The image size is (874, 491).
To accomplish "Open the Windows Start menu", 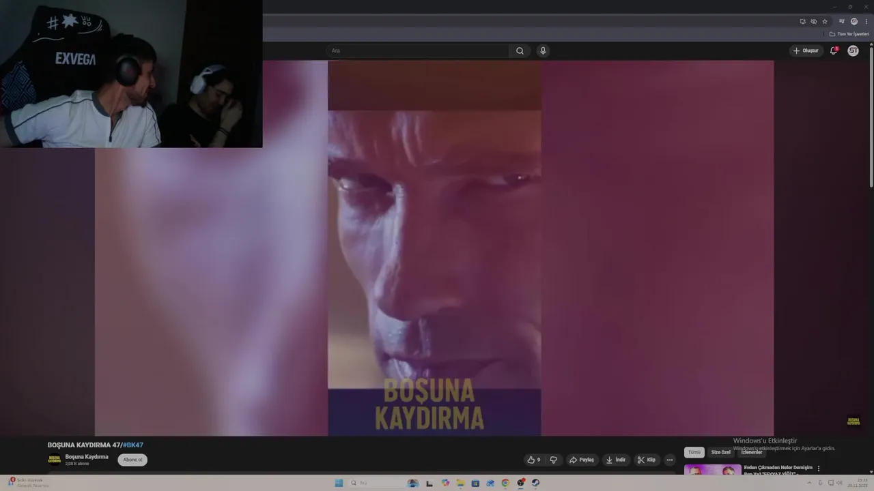I will 339,483.
